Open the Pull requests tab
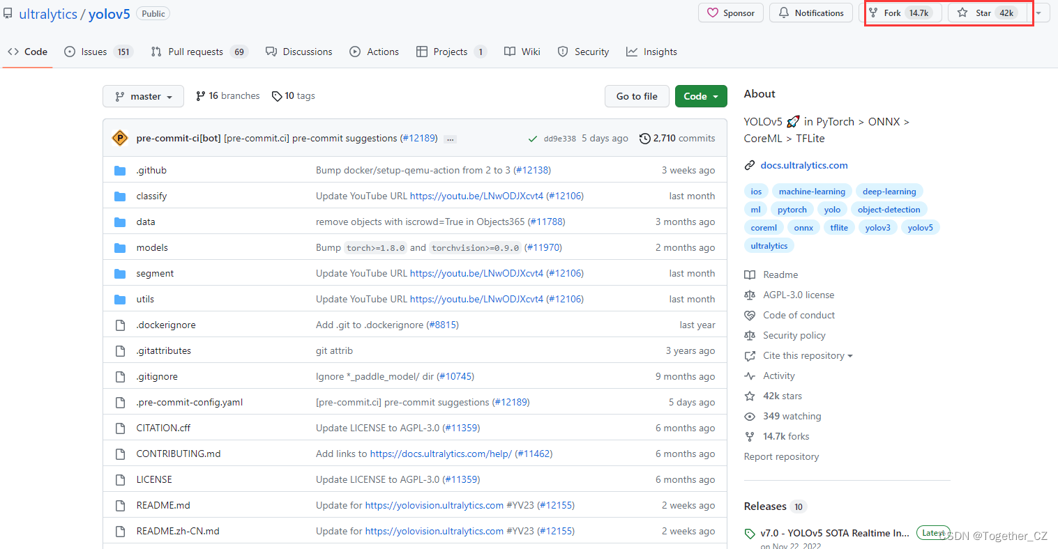This screenshot has width=1058, height=549. 199,52
